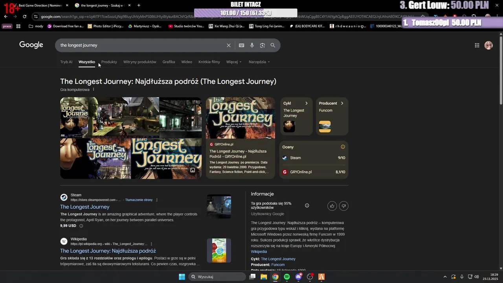Open 'Studio twórców You...' bookmark
The image size is (503, 283).
point(186,26)
